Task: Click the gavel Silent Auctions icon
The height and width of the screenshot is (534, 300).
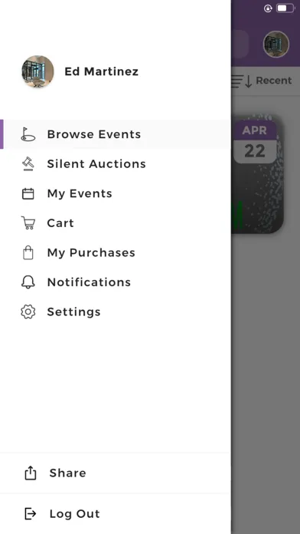Action: coord(28,164)
